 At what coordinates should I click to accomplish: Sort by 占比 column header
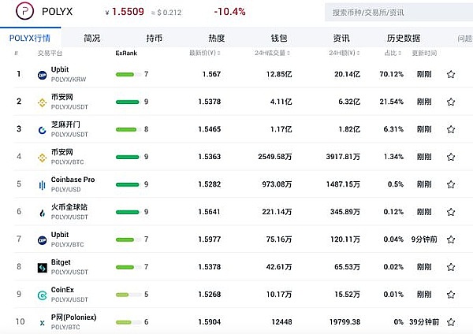391,53
